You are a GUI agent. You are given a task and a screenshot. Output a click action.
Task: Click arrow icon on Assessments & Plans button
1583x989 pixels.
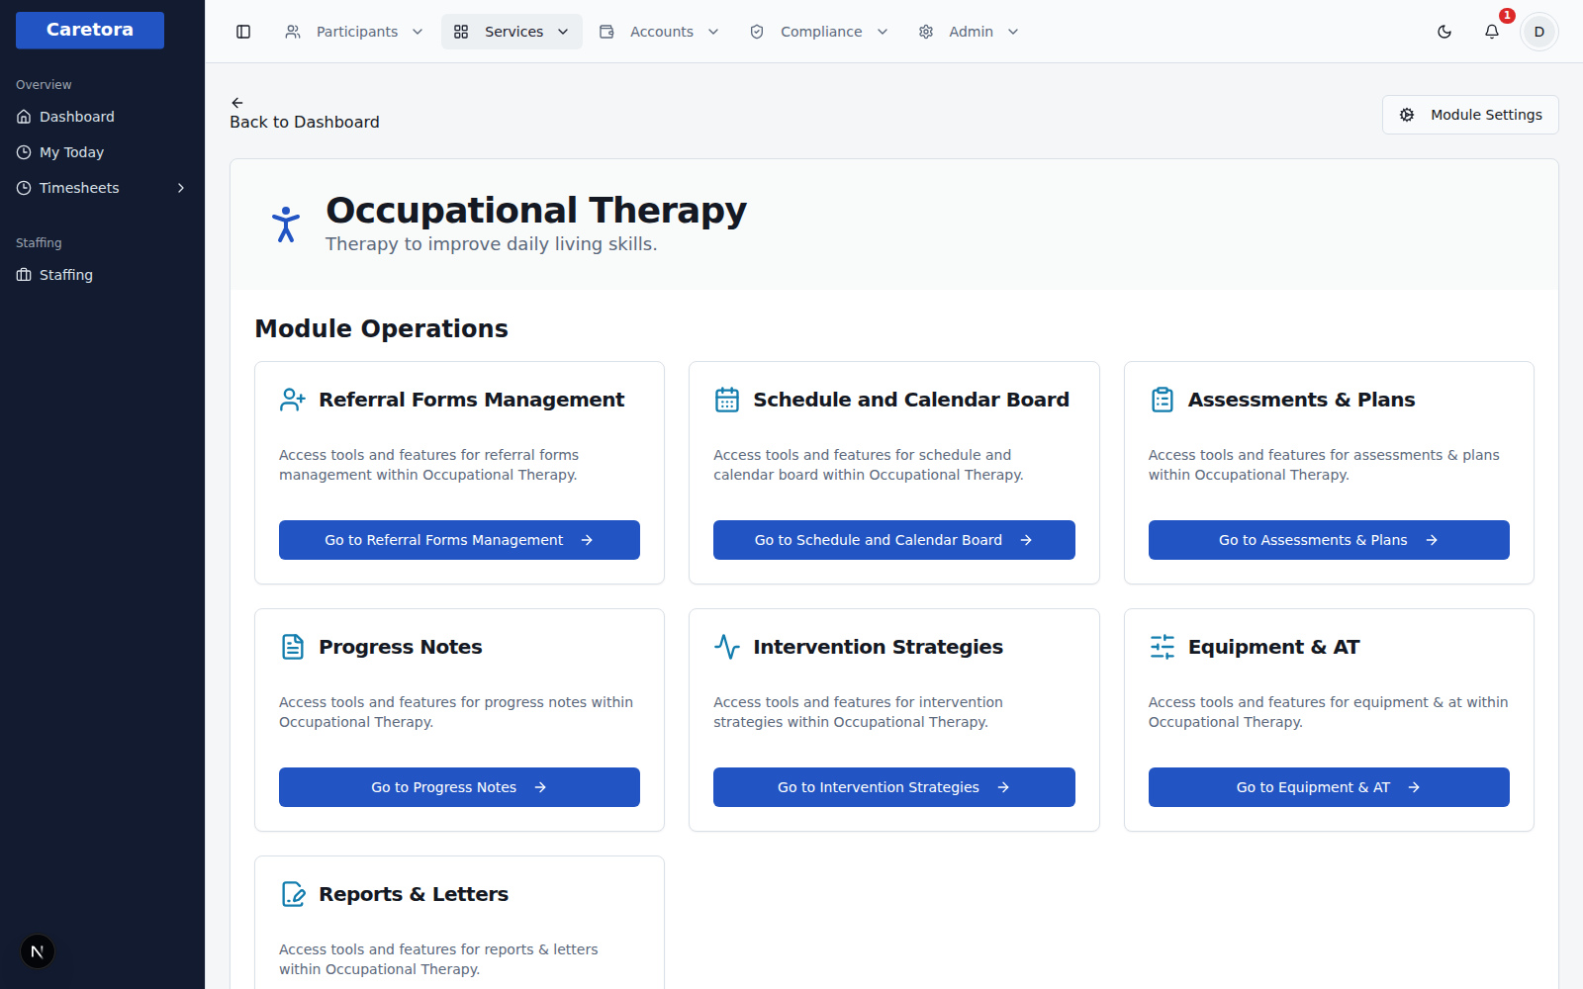click(x=1432, y=540)
